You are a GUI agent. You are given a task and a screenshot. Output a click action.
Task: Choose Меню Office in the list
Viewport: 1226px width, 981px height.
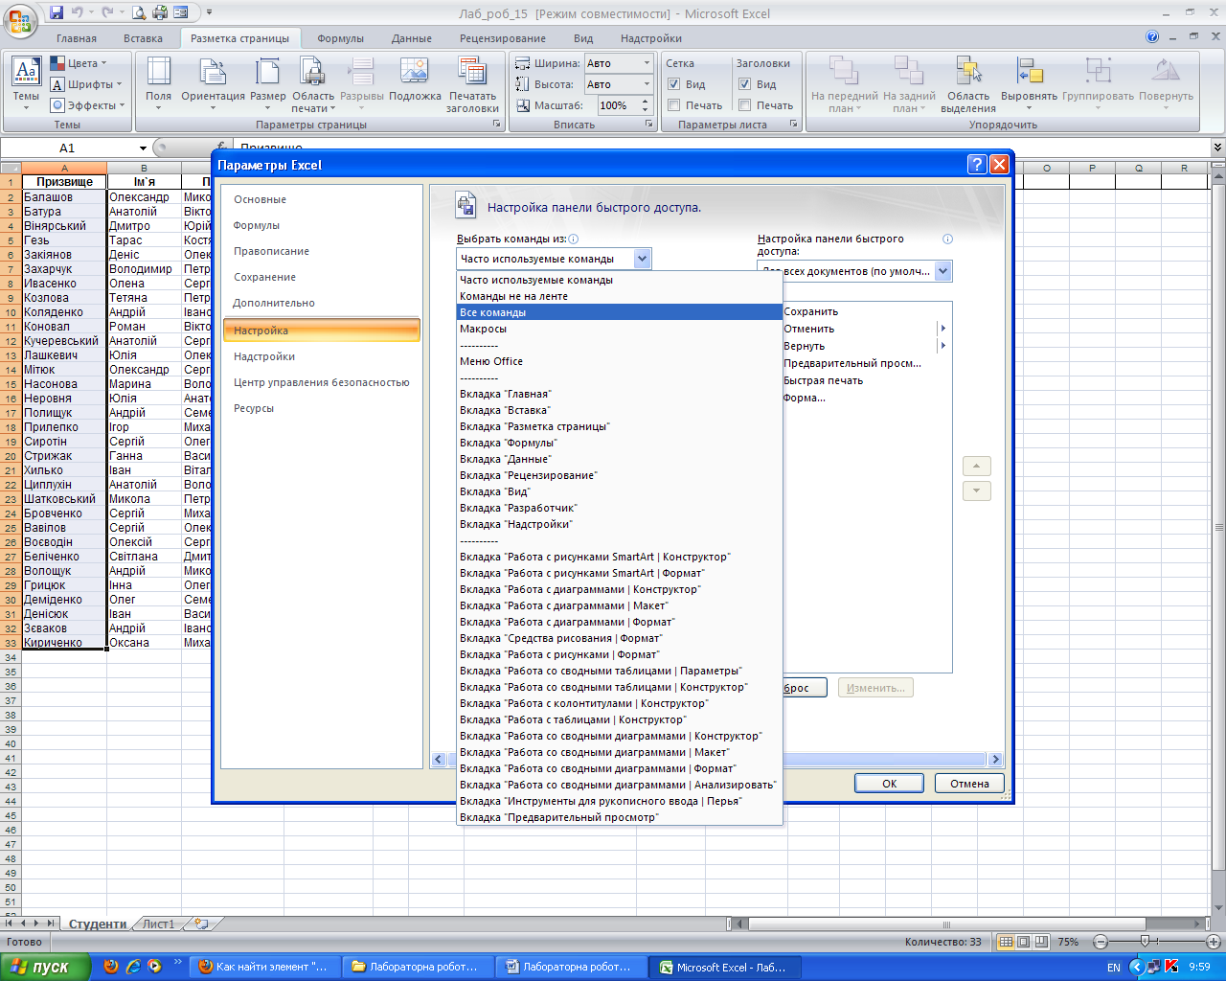[x=620, y=361]
